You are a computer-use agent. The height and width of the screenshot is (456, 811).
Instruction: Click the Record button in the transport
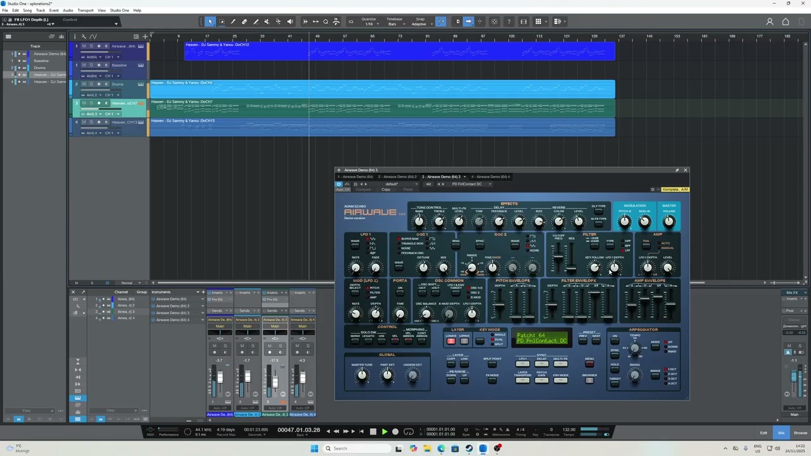pos(395,431)
